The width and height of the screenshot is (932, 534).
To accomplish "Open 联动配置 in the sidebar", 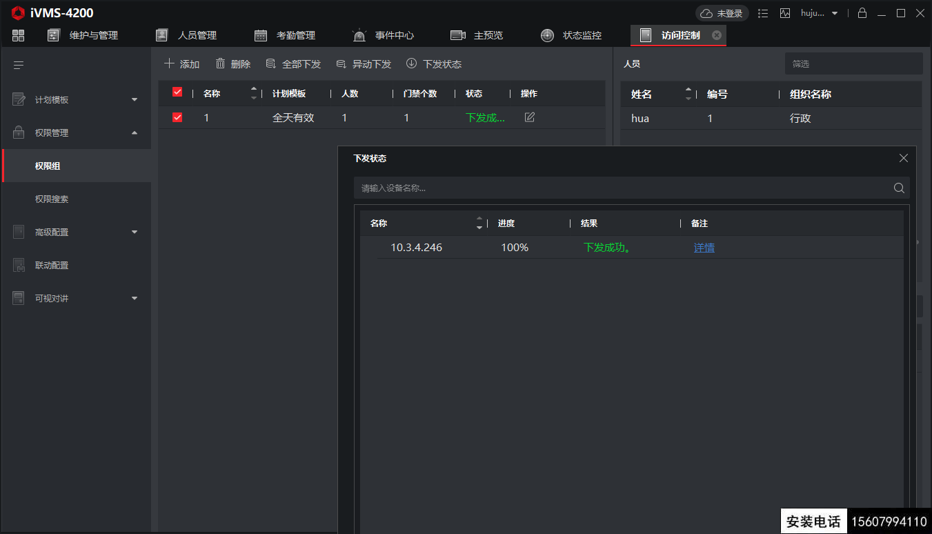I will (76, 265).
